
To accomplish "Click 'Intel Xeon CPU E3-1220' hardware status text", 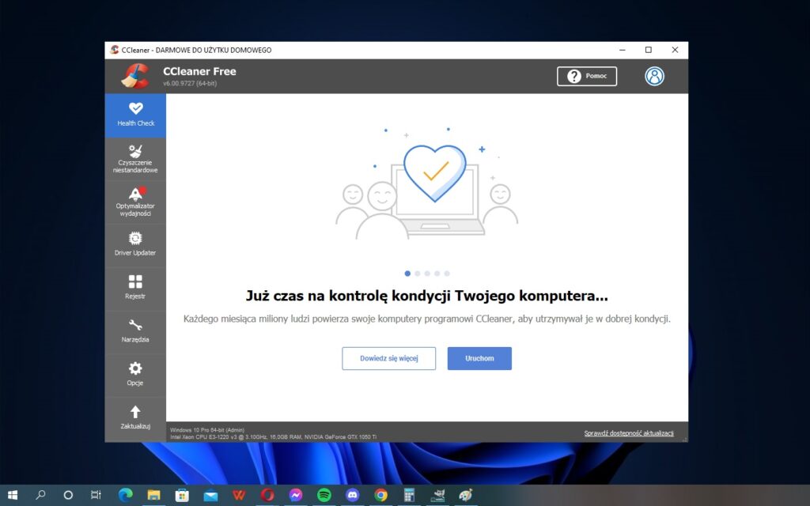I will tap(273, 436).
